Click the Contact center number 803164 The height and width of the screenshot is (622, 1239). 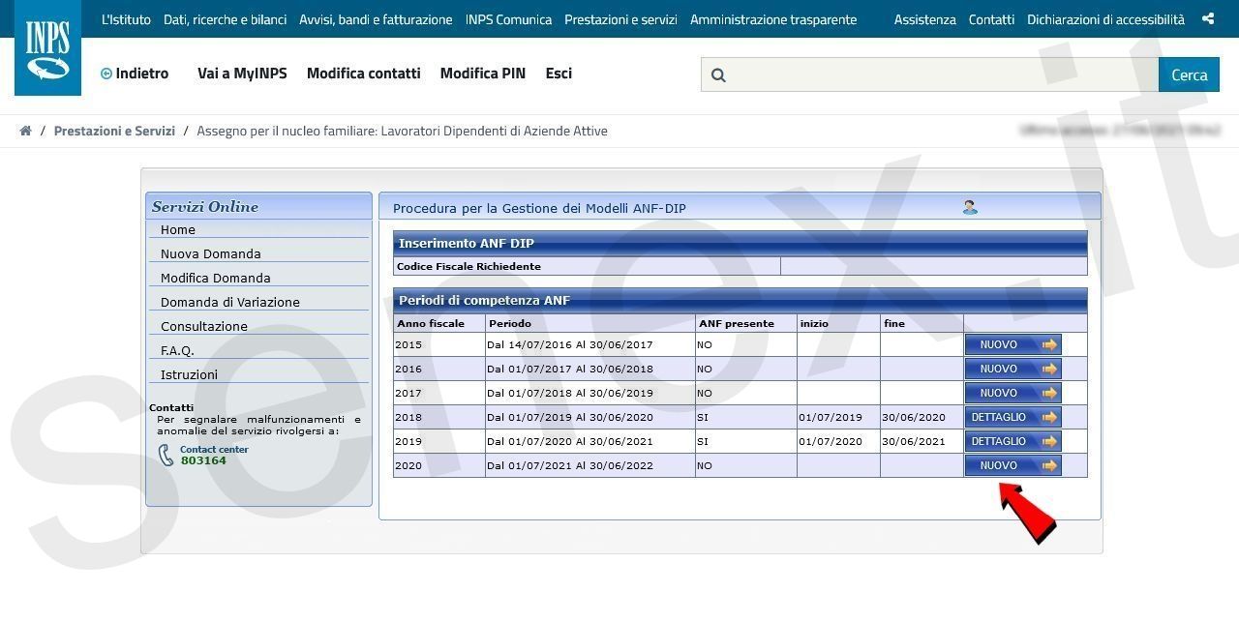click(203, 460)
